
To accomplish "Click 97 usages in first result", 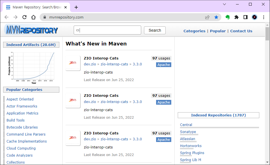I will (x=161, y=58).
